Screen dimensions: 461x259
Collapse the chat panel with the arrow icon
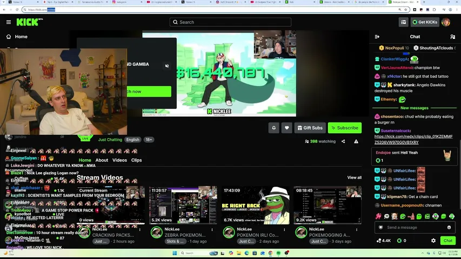pyautogui.click(x=377, y=37)
